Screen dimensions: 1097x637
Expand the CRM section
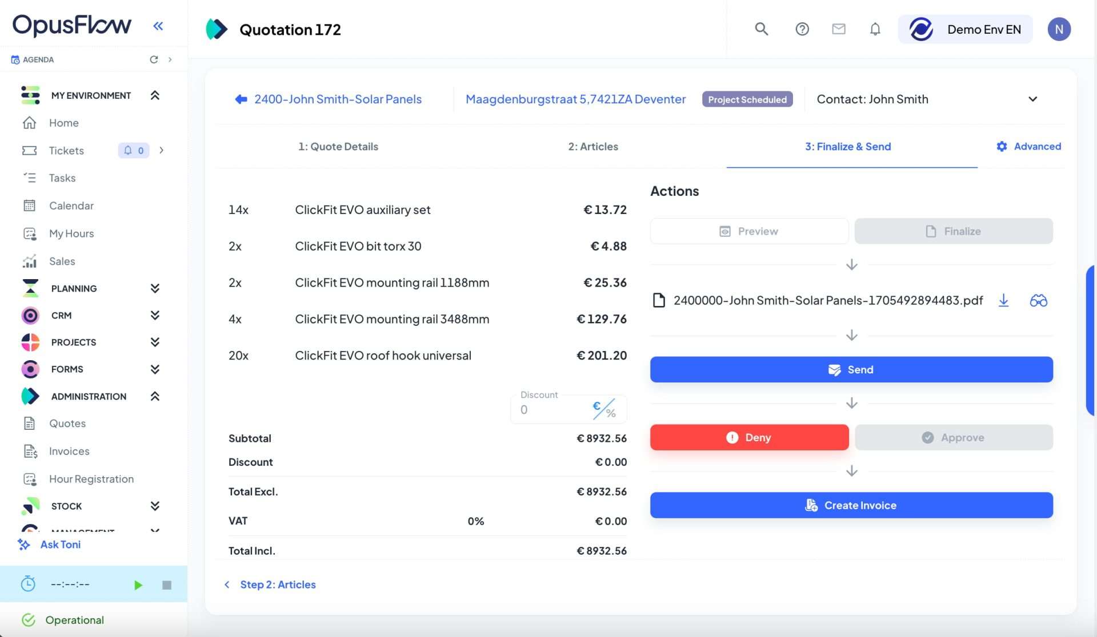pos(154,315)
